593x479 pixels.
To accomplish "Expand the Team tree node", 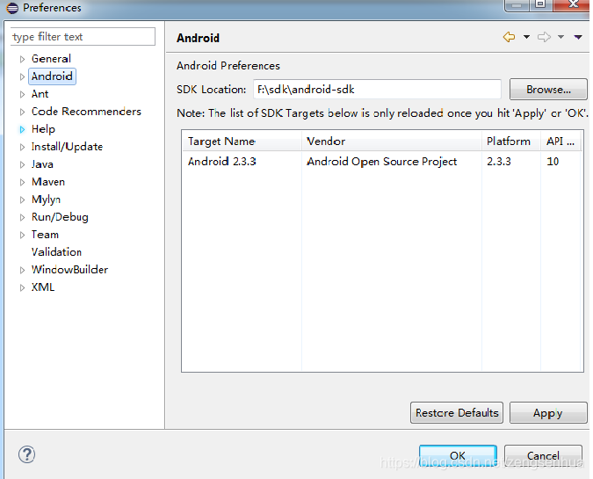I will tap(22, 235).
